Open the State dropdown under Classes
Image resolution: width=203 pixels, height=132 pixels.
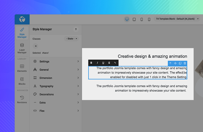tap(71, 39)
